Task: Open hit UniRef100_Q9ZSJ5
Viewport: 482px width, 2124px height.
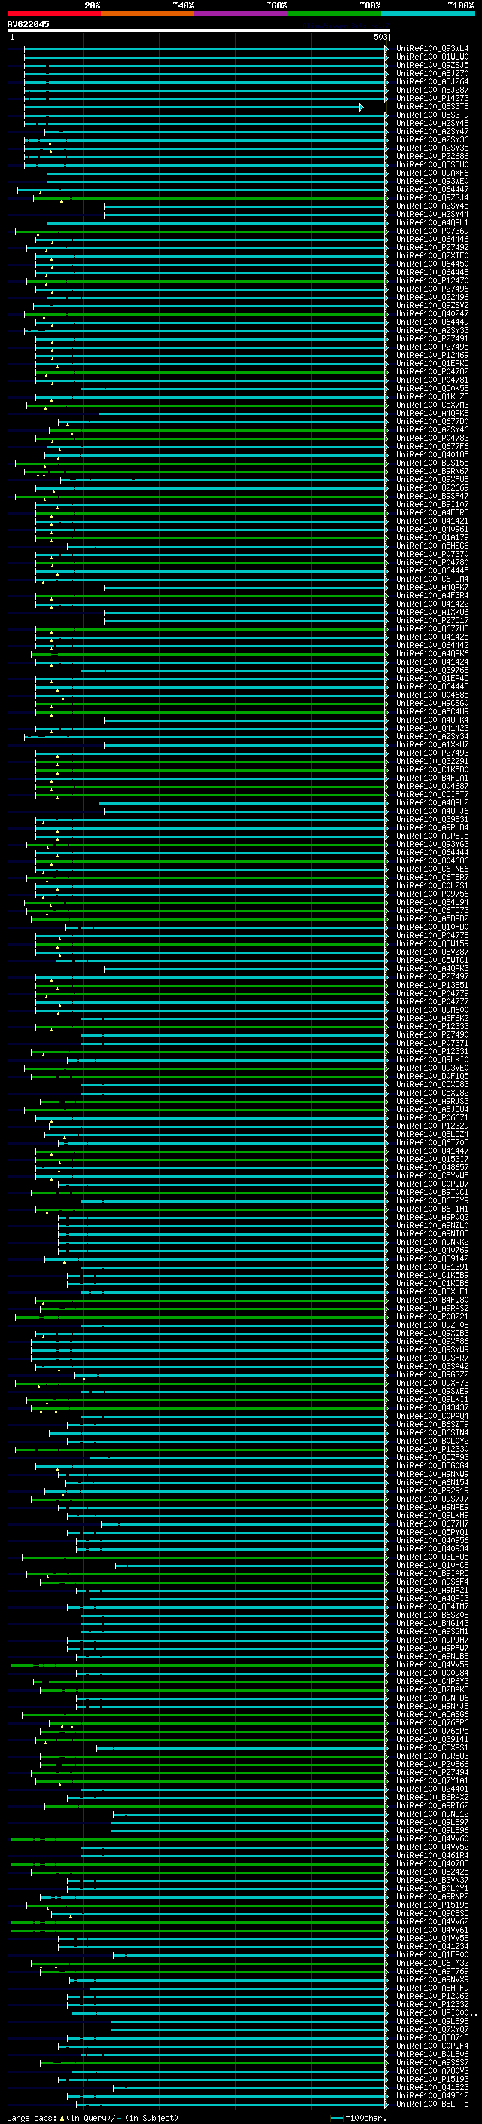Action: pos(432,65)
